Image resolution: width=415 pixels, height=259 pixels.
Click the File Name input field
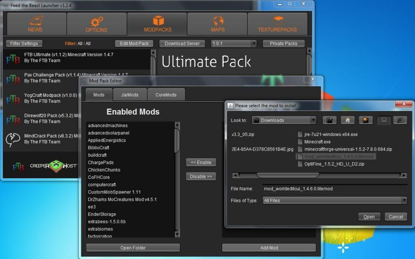[x=335, y=189]
